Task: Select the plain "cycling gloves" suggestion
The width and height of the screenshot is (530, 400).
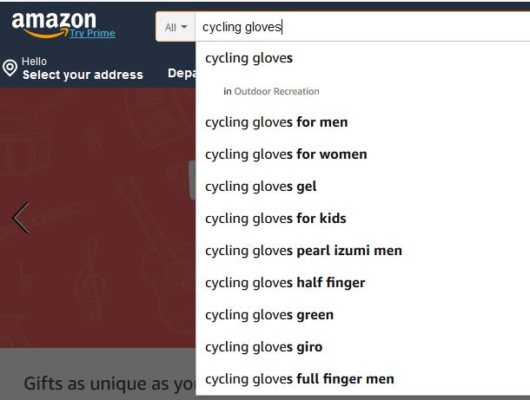Action: 249,58
